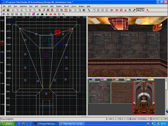
Task: Click the red selected brush in 2D view
Action: (x=57, y=32)
